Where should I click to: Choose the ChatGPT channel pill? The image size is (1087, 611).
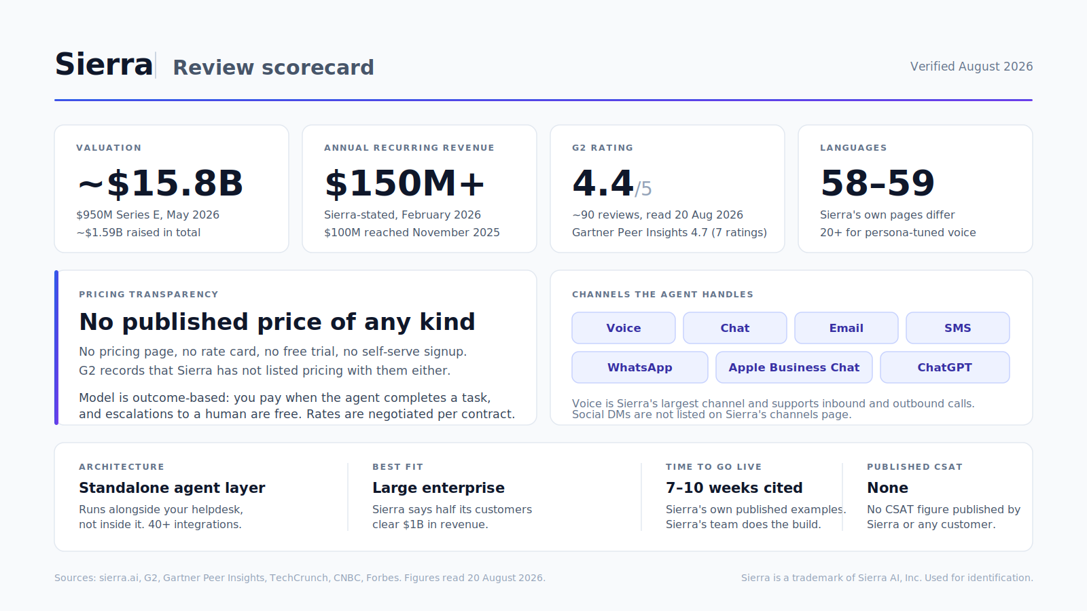click(x=945, y=367)
